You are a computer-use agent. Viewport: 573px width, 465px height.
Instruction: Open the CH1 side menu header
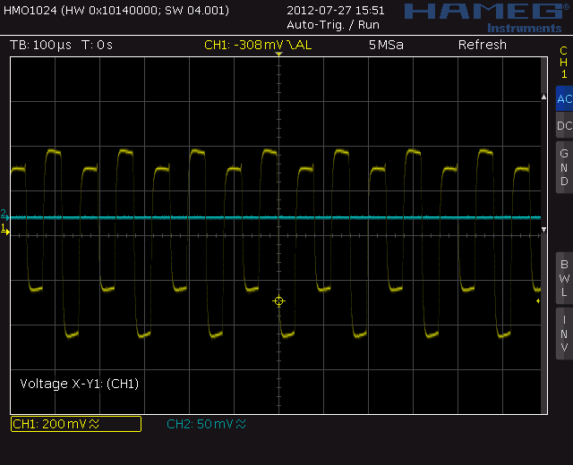pos(563,63)
